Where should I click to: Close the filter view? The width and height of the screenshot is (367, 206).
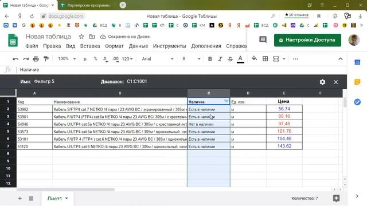pyautogui.click(x=336, y=82)
